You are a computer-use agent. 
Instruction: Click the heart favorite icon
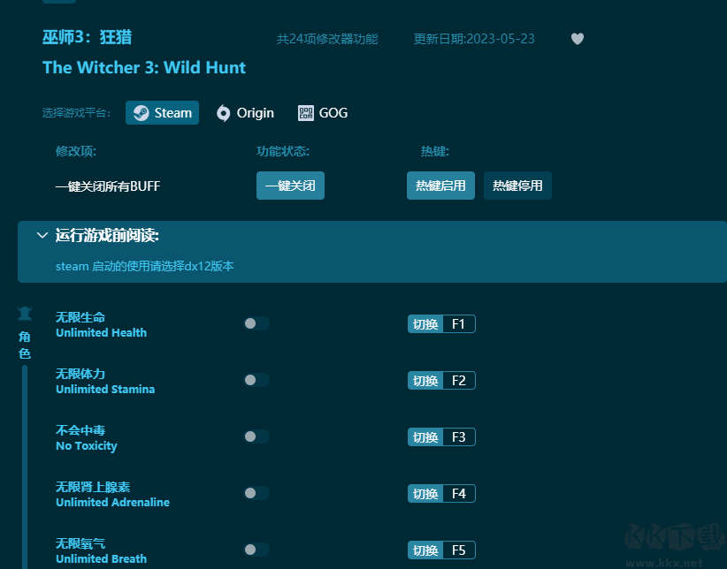point(578,39)
